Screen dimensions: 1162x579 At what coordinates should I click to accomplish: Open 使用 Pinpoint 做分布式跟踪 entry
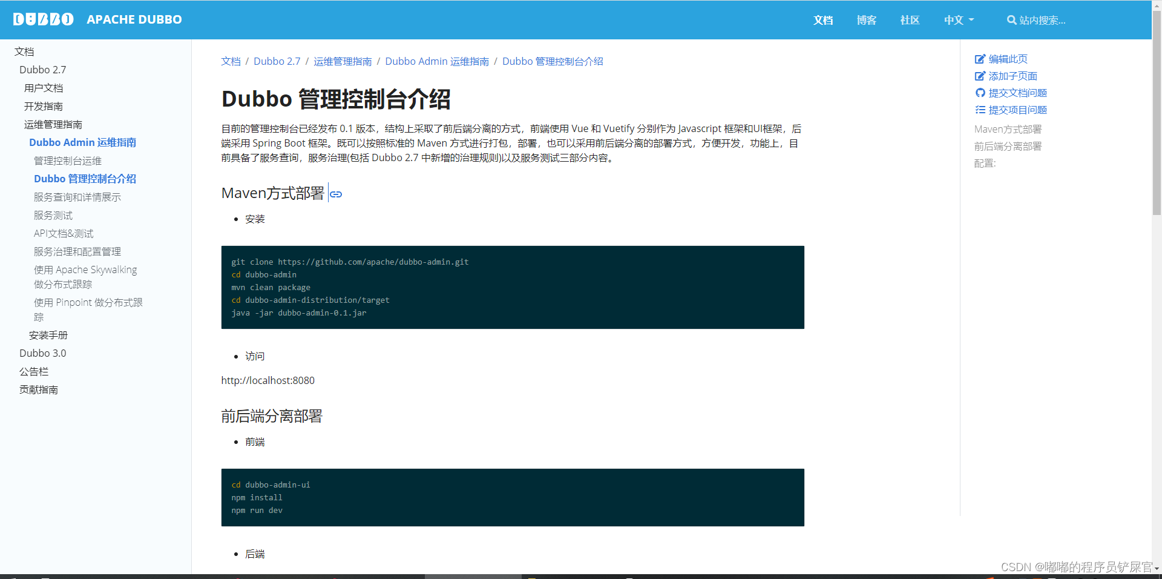point(88,309)
